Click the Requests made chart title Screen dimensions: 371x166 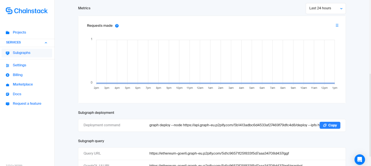coord(100,26)
